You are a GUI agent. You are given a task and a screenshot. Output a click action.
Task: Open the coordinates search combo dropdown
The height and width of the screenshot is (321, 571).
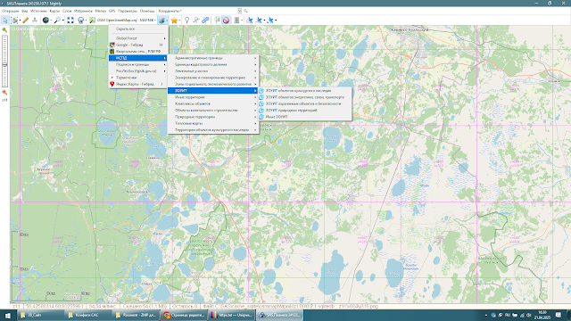click(240, 11)
